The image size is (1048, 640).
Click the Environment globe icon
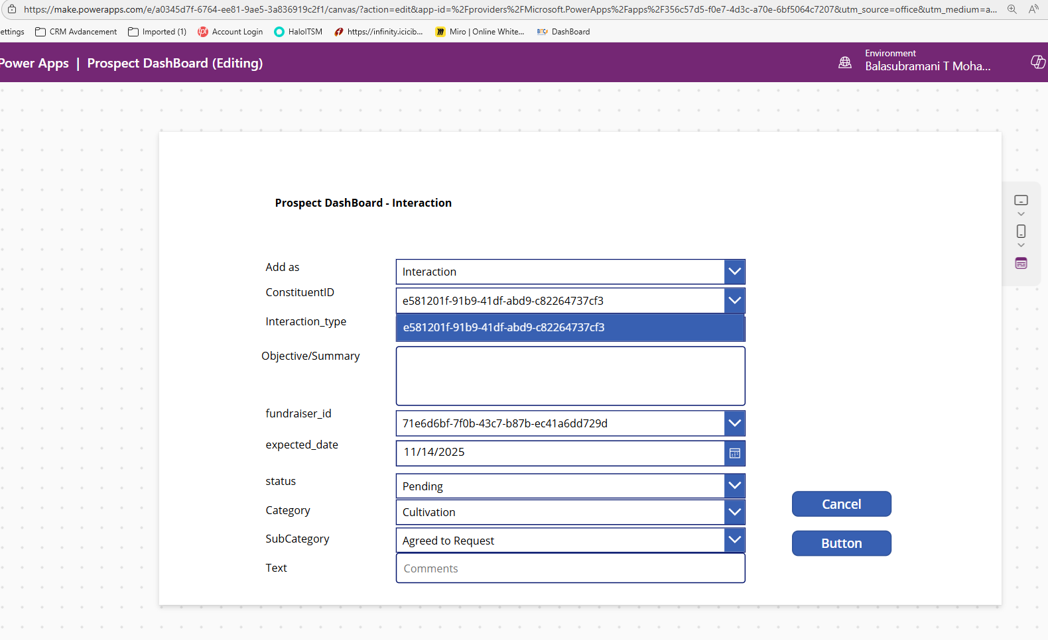pyautogui.click(x=845, y=62)
